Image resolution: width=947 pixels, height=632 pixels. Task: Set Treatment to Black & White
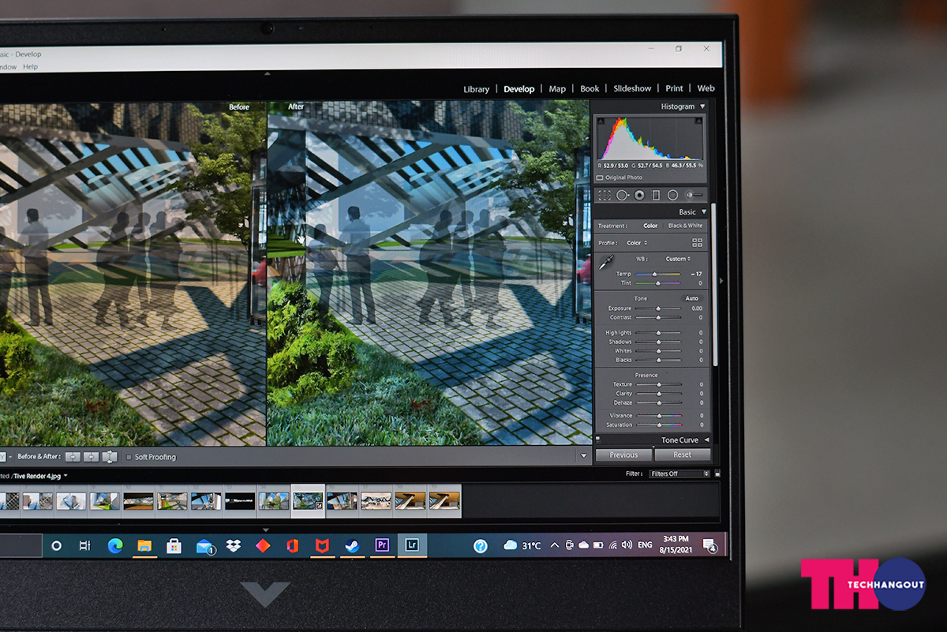pos(685,226)
